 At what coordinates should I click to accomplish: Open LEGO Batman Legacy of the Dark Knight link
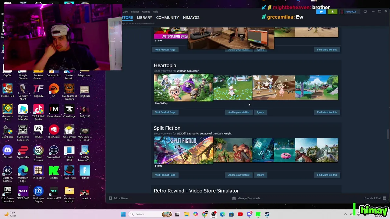(204, 134)
